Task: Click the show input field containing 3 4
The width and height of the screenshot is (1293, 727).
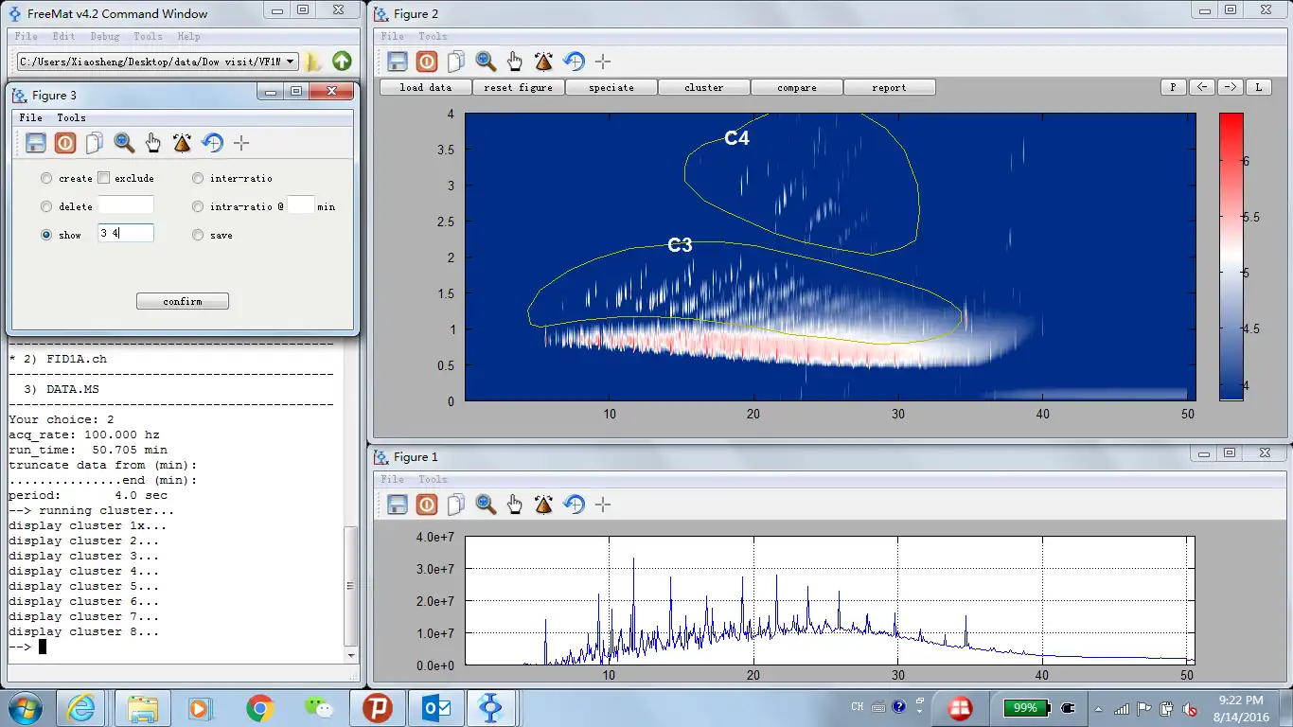Action: 126,233
